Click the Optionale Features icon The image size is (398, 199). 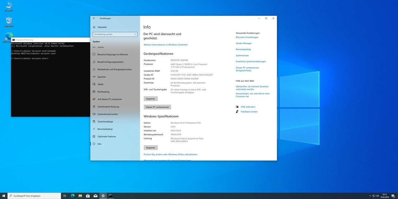(x=94, y=136)
